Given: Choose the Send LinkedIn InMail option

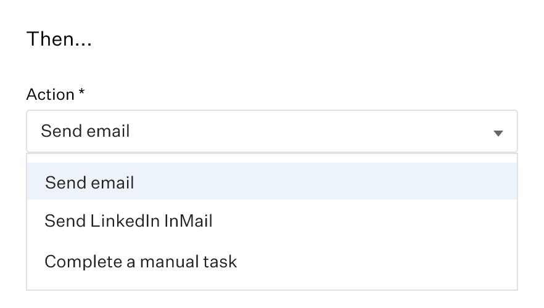Looking at the screenshot, I should [128, 221].
